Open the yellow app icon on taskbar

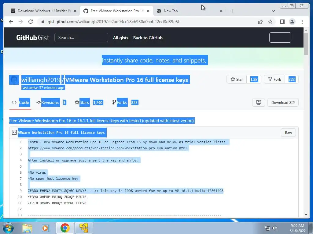click(x=84, y=228)
